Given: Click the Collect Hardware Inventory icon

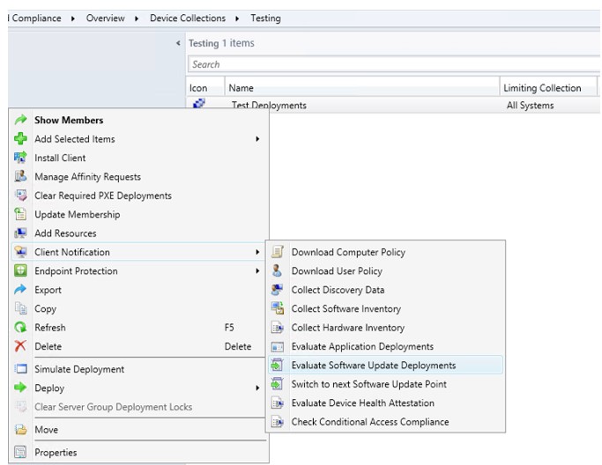Looking at the screenshot, I should pos(278,328).
